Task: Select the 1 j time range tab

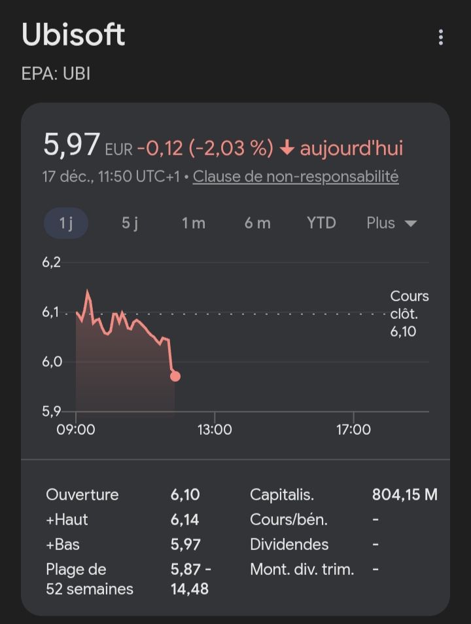Action: [65, 223]
